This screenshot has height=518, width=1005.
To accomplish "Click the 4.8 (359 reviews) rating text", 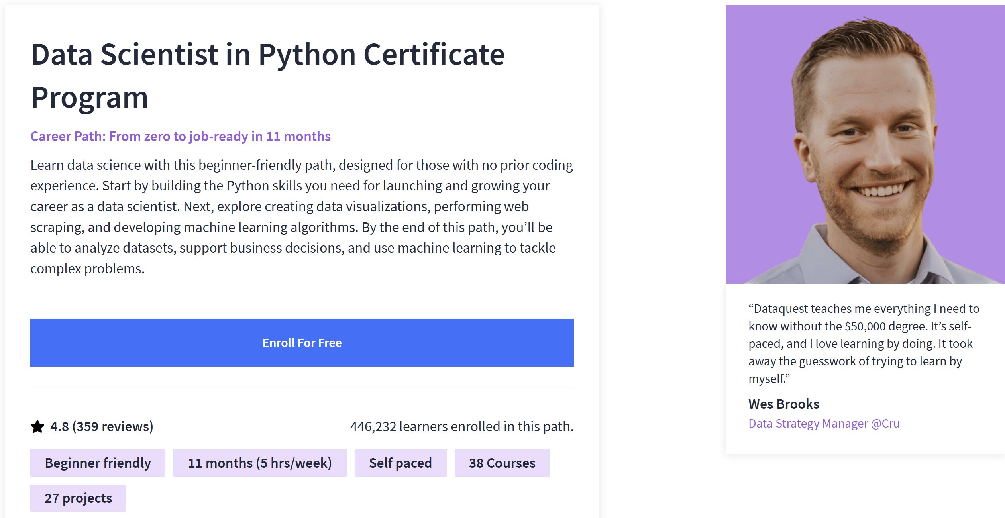I will [x=102, y=426].
